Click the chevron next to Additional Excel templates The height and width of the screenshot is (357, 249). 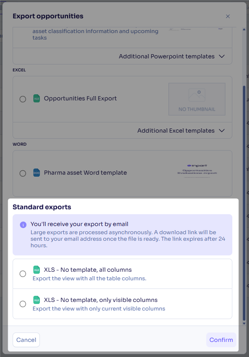click(222, 131)
